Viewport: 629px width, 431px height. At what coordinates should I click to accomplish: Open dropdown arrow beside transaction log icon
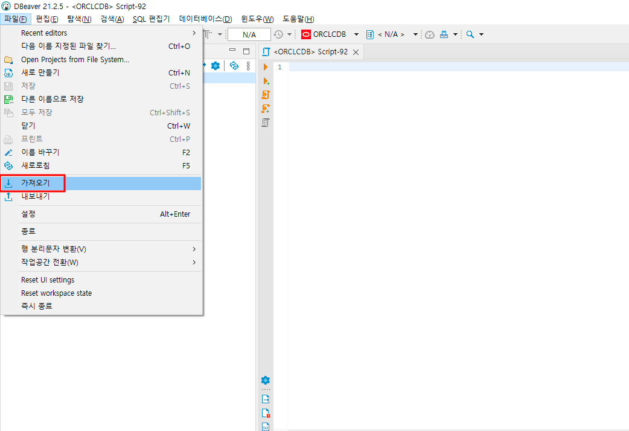pyautogui.click(x=289, y=34)
